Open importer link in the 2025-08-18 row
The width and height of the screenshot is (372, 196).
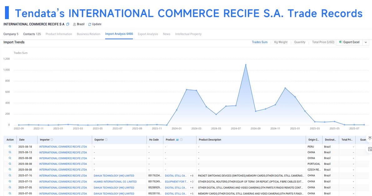coord(63,147)
